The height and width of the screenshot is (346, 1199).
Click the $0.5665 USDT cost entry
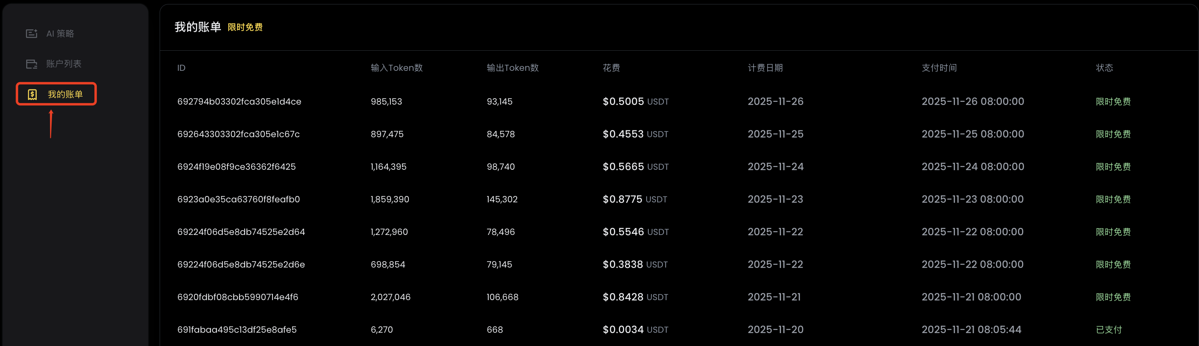click(x=635, y=167)
